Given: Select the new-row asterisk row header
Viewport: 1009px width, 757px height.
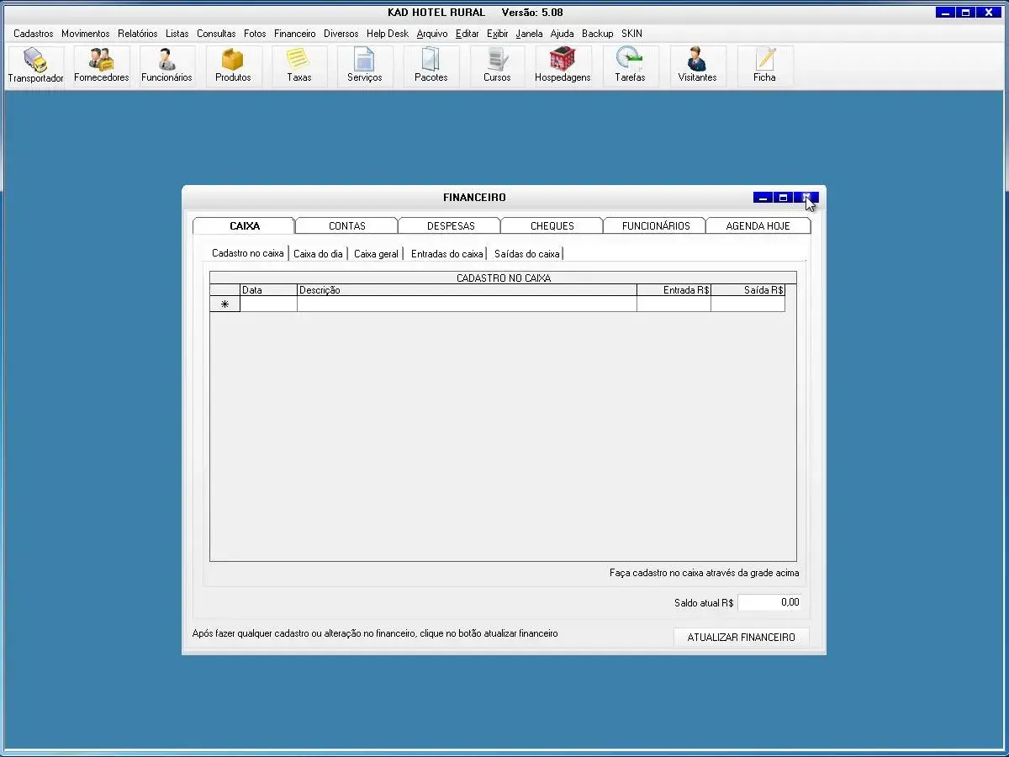Looking at the screenshot, I should (225, 304).
